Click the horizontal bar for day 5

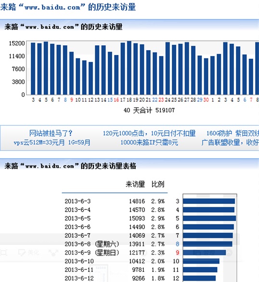tap(209, 218)
